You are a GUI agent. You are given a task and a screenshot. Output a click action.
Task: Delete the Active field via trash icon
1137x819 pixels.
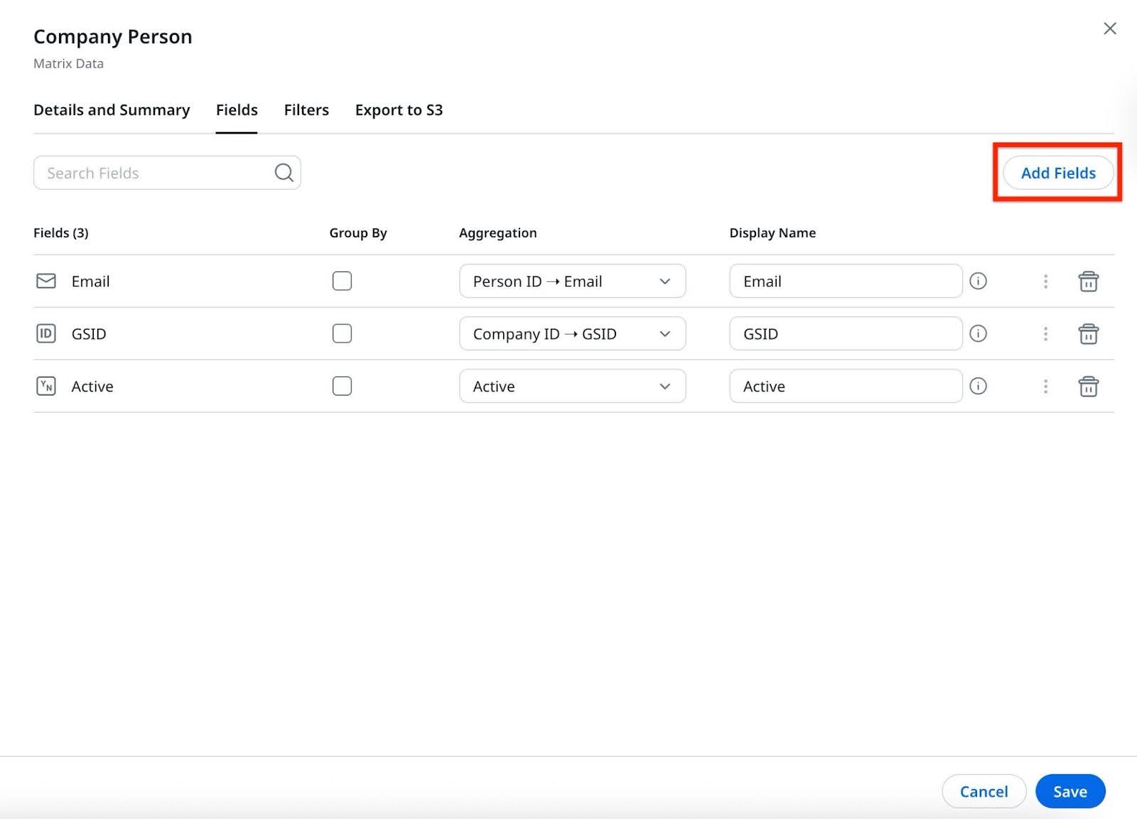point(1089,386)
